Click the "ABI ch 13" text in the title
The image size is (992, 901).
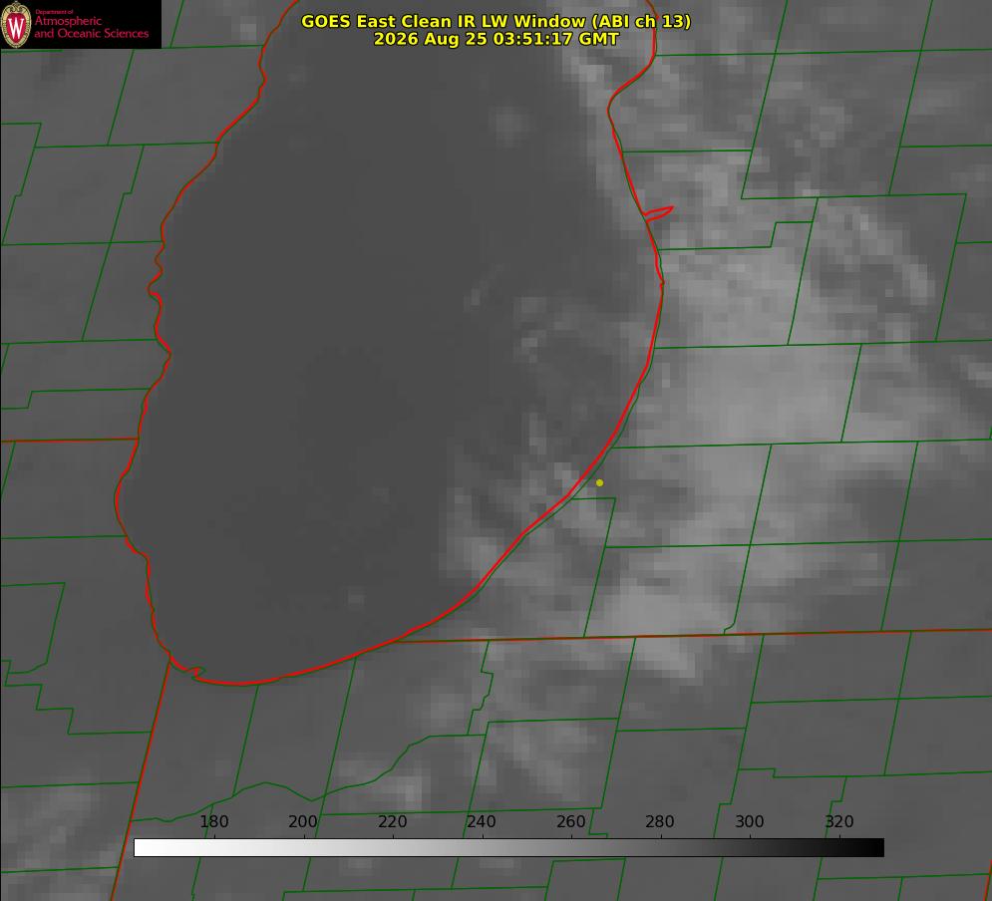tap(640, 22)
